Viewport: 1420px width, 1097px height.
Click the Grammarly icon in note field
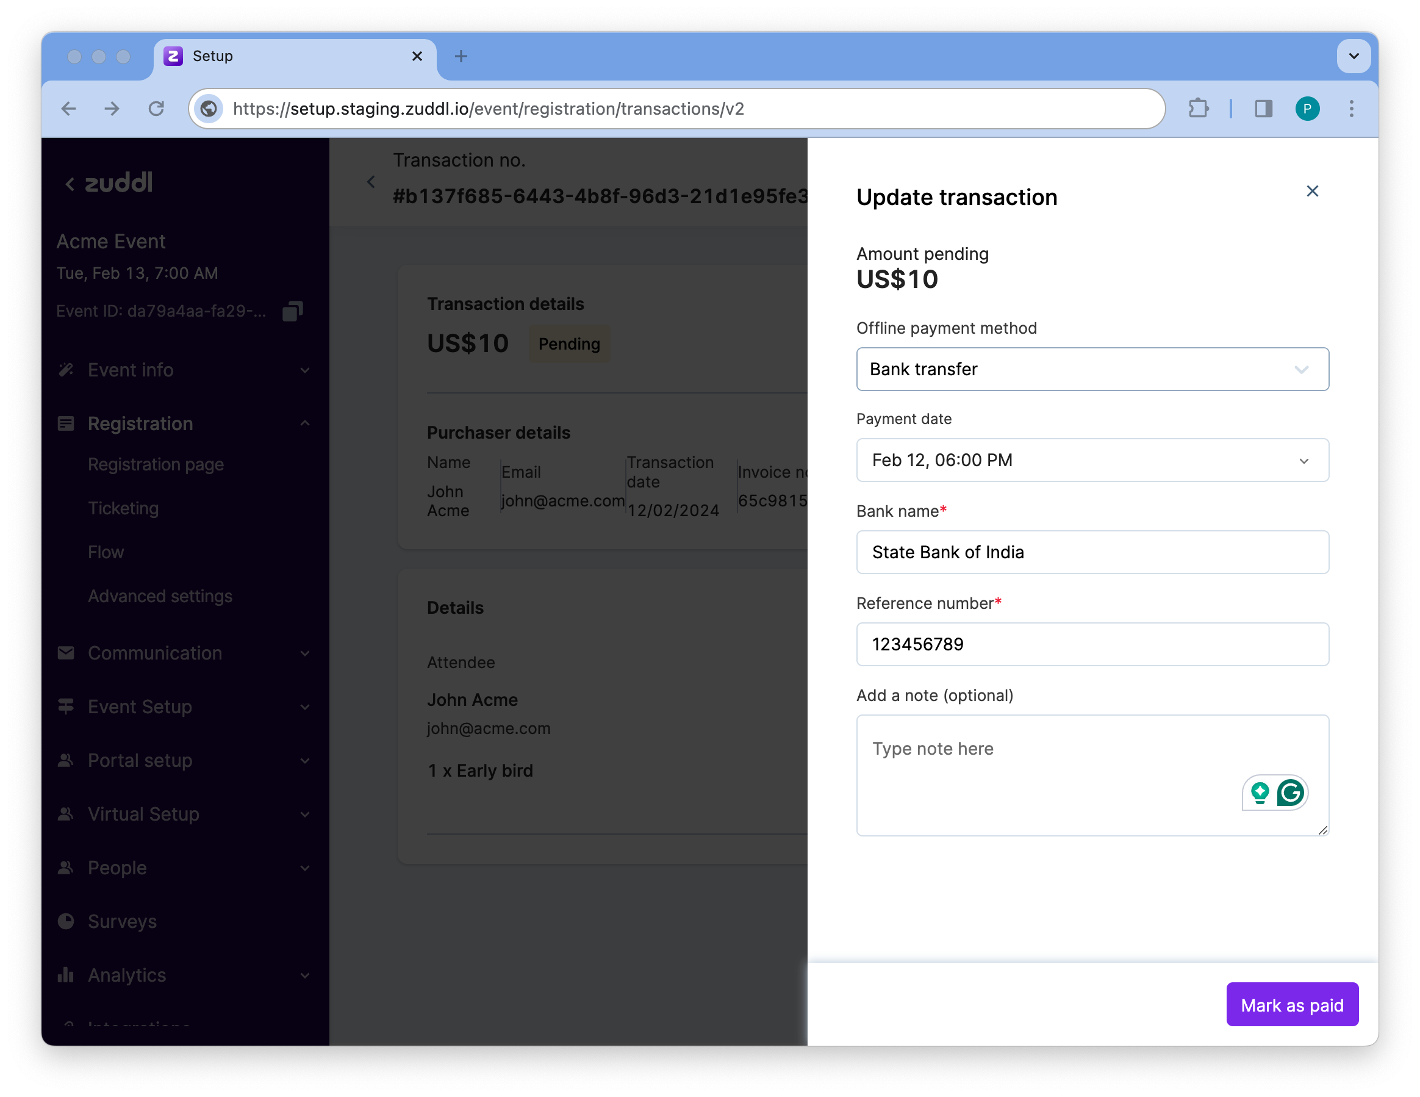[x=1290, y=793]
